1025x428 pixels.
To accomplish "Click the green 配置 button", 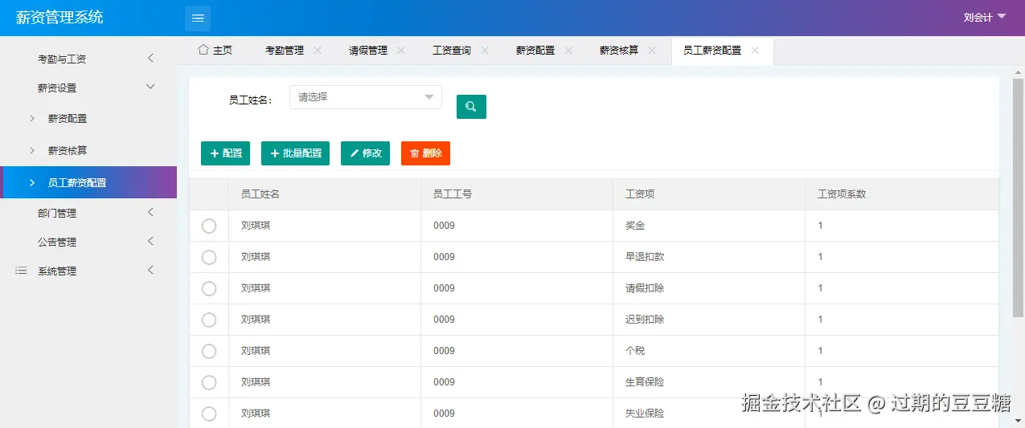I will [x=225, y=153].
